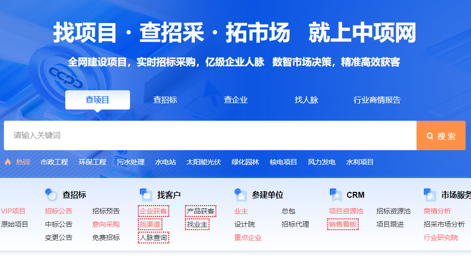Choose hot keyword 环保工程

(93, 162)
